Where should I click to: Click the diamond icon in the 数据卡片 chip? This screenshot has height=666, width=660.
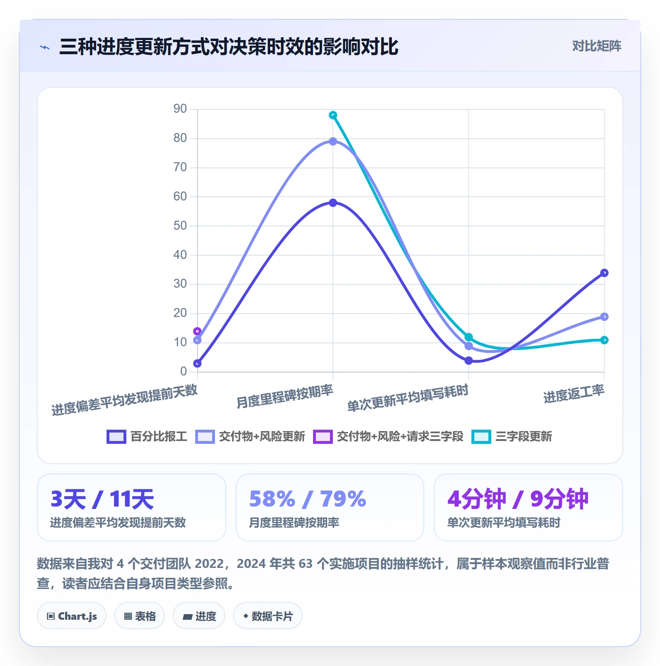[246, 616]
